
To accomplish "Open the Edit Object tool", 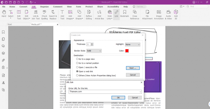I will coord(27,15).
